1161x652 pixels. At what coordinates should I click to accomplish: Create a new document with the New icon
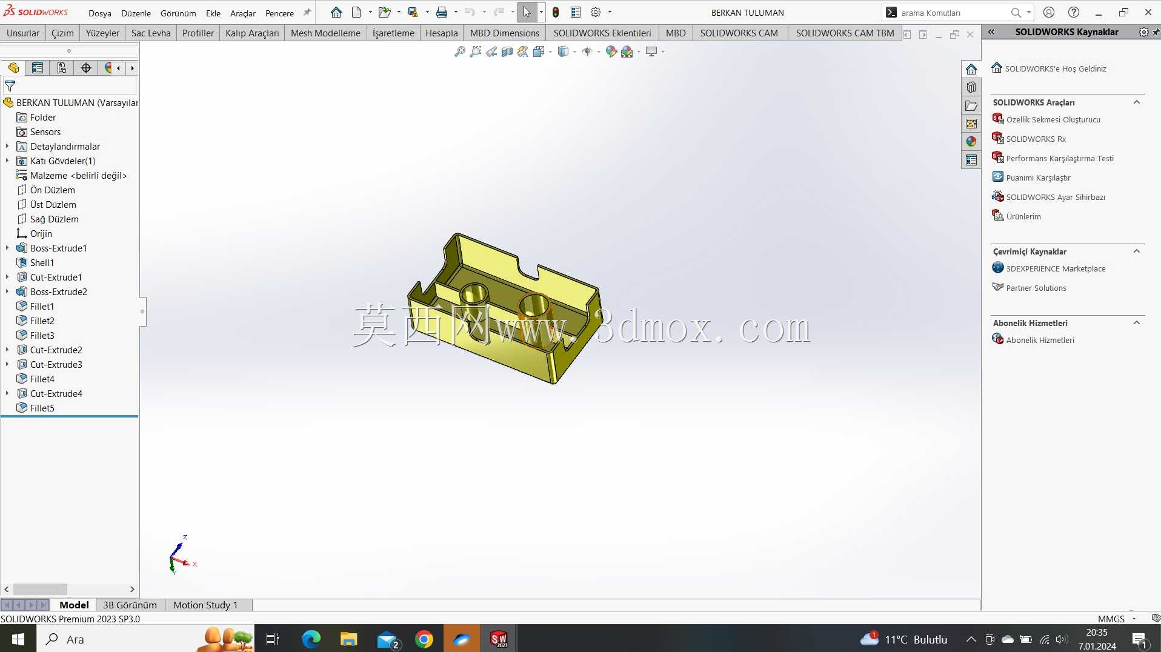356,12
